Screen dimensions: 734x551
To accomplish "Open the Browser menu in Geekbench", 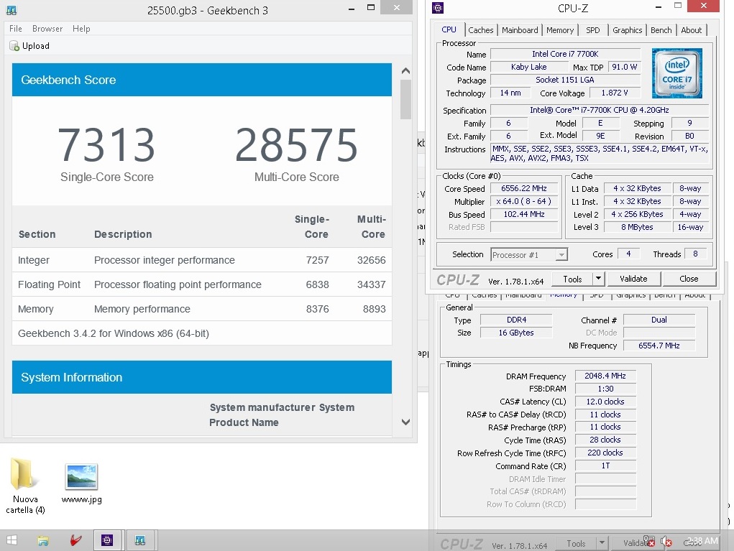I will click(47, 29).
